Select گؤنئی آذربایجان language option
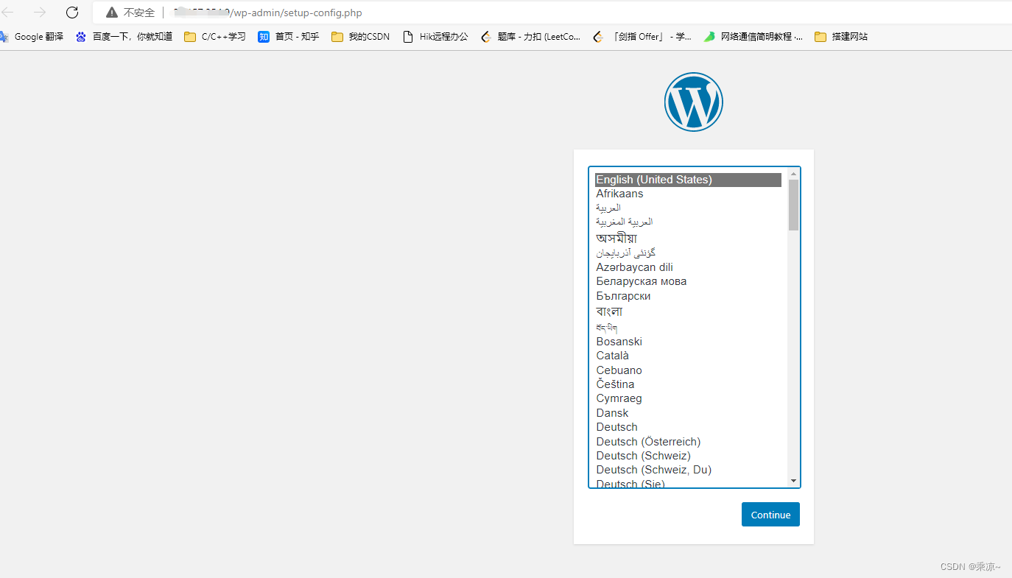1012x578 pixels. coord(688,253)
